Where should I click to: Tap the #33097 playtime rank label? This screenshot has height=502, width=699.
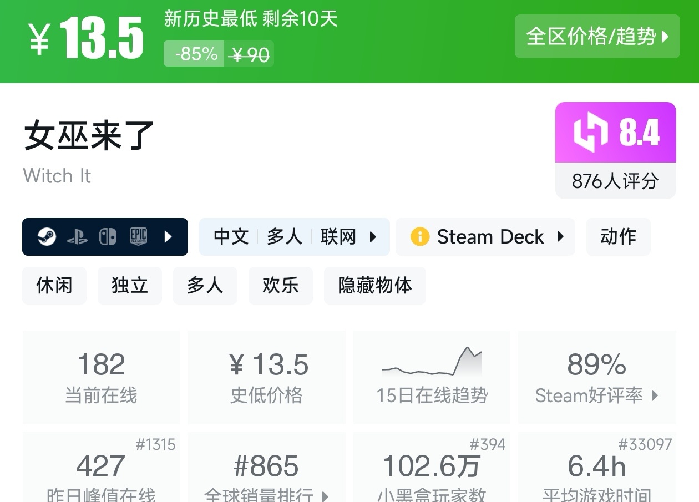point(645,444)
